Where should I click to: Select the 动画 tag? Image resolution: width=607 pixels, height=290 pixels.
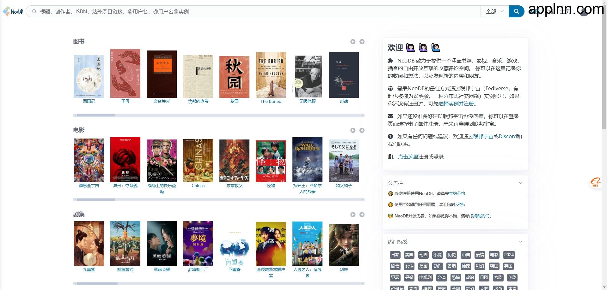423,255
